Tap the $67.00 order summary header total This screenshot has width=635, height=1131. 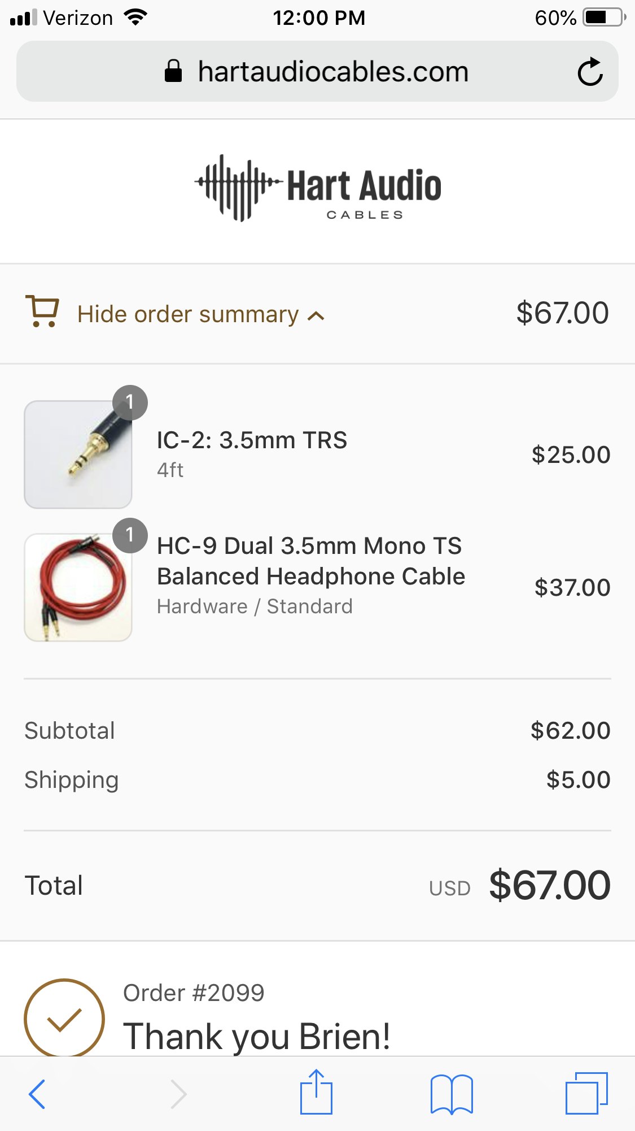pos(562,313)
